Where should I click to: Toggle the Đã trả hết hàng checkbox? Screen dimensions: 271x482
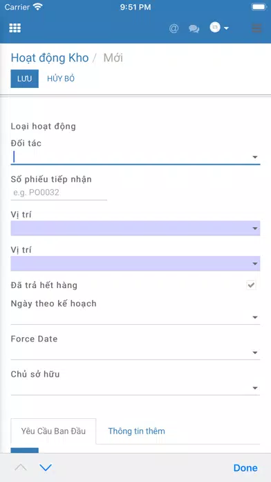(251, 285)
